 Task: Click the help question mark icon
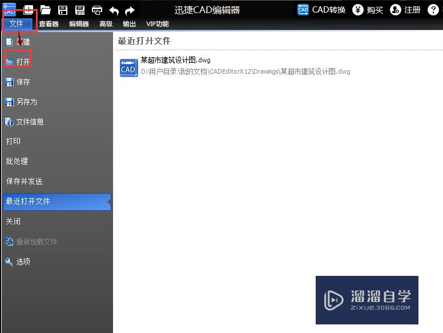click(x=433, y=10)
